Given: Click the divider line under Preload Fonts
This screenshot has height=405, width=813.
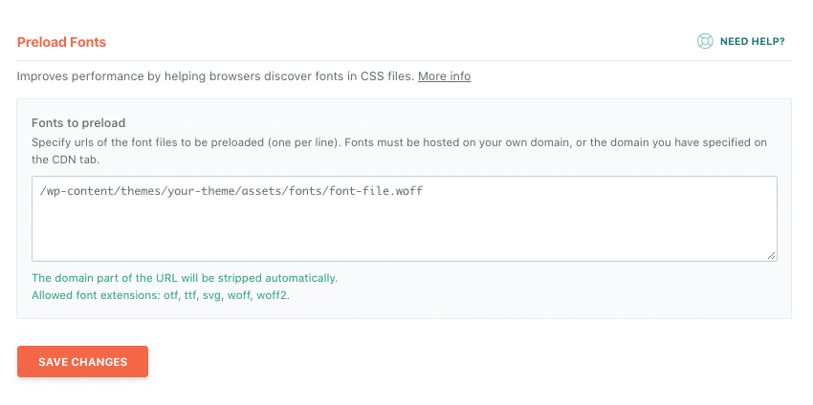Looking at the screenshot, I should pyautogui.click(x=404, y=60).
